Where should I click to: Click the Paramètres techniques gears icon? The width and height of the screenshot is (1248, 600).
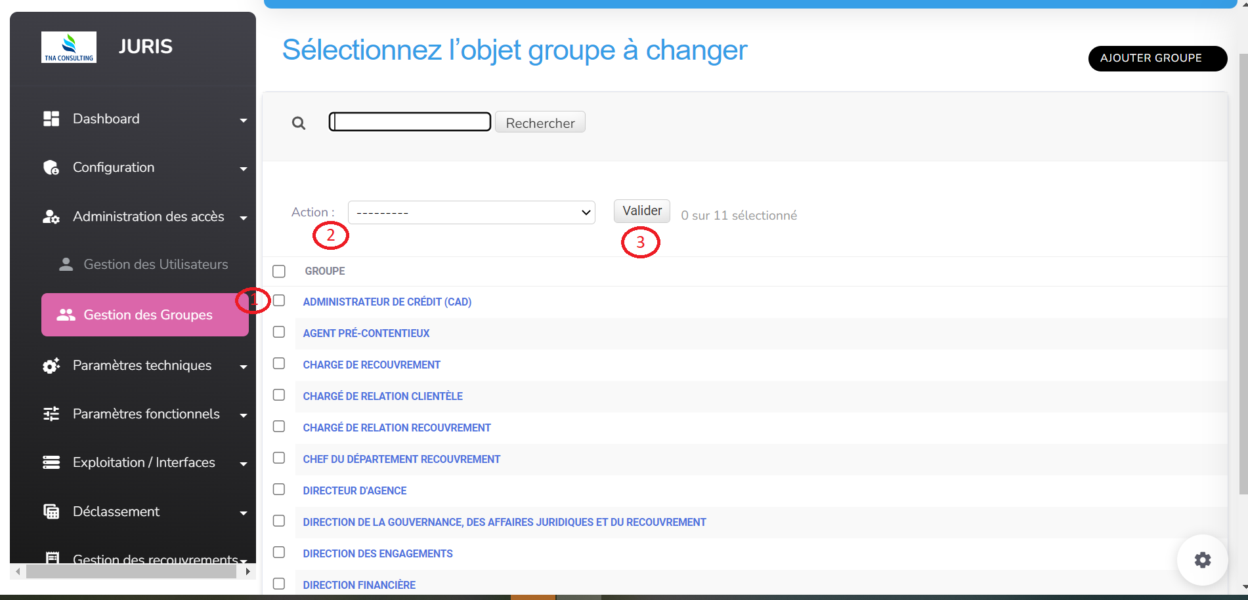coord(51,366)
